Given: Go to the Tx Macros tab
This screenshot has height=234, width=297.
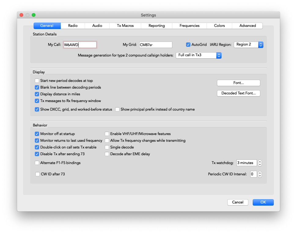Looking at the screenshot, I should tap(125, 26).
